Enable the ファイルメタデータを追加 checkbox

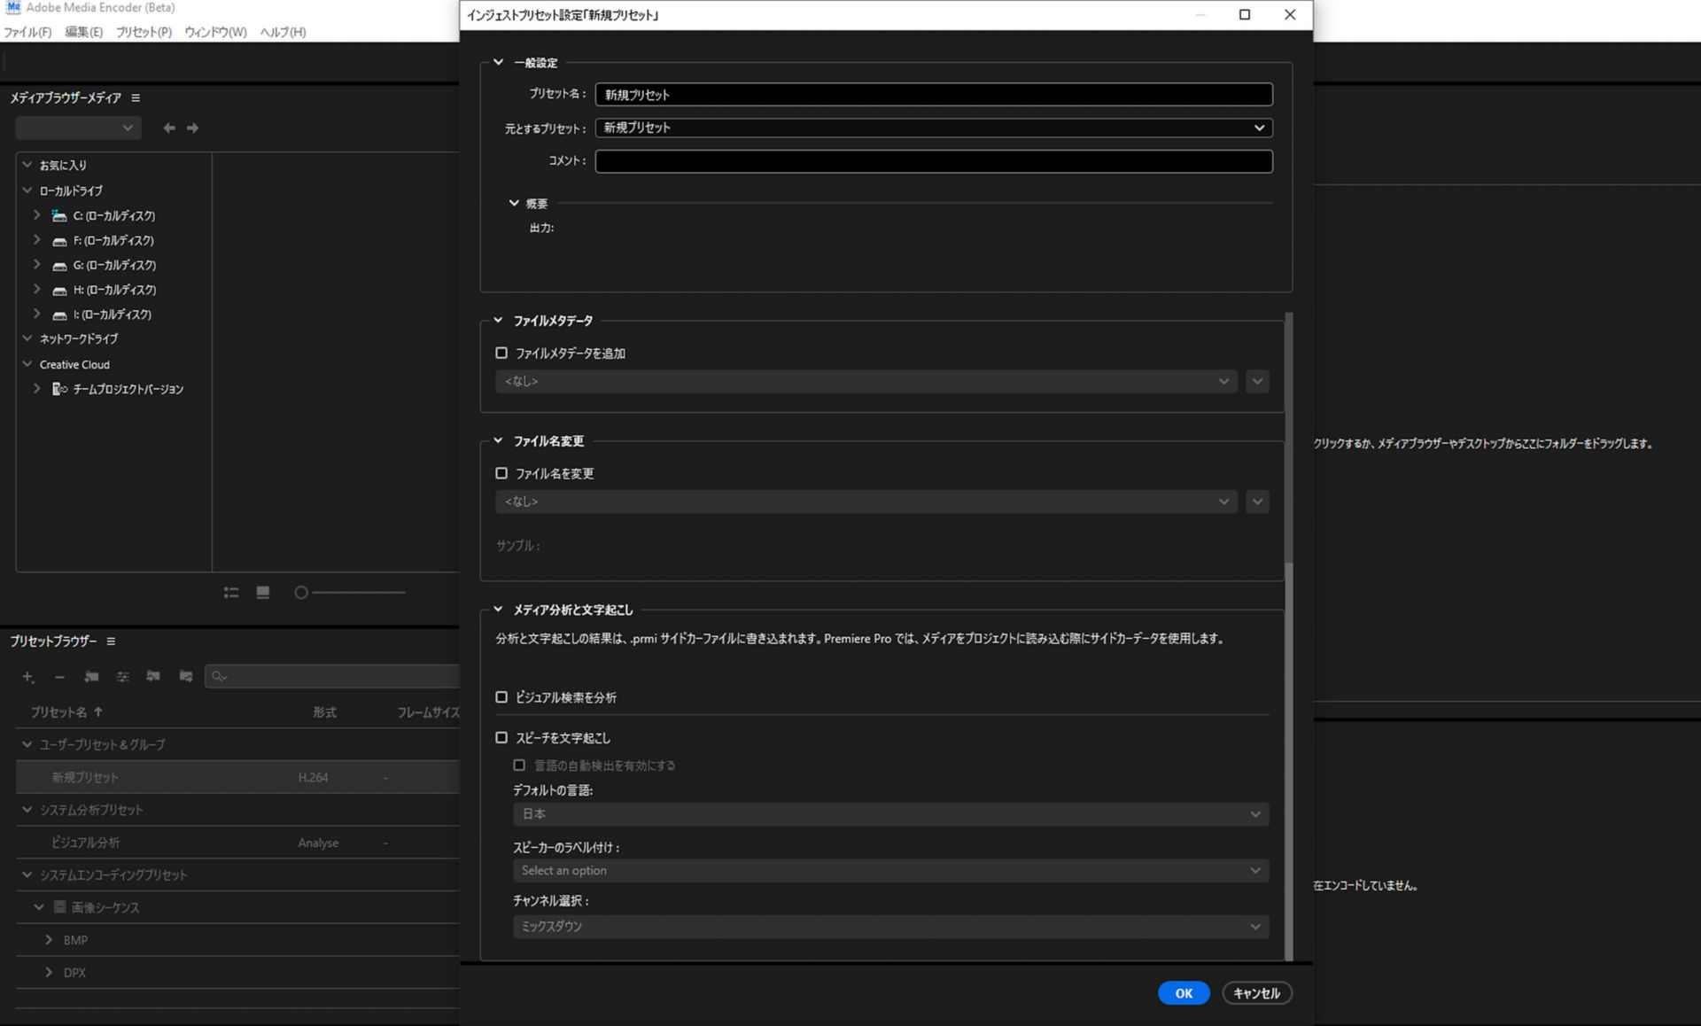click(502, 352)
